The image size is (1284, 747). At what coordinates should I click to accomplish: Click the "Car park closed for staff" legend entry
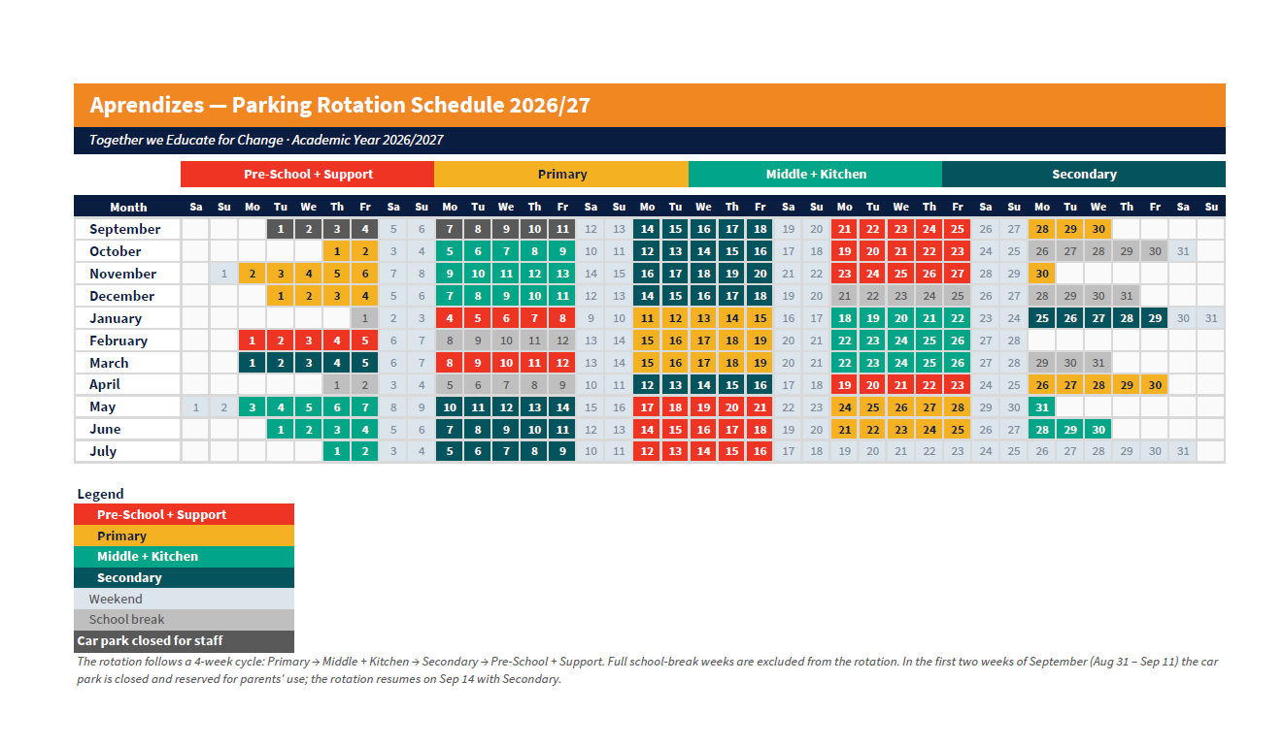pyautogui.click(x=185, y=641)
